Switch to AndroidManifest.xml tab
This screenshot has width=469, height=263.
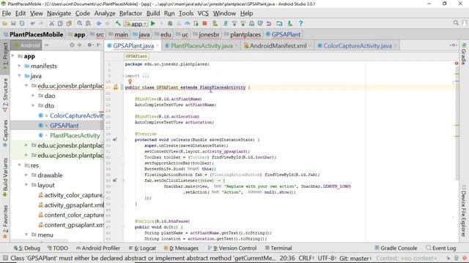click(x=278, y=45)
